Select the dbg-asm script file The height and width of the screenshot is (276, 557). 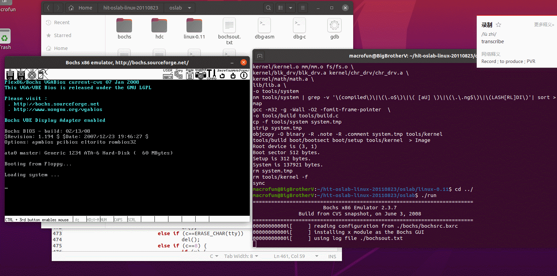pos(264,29)
